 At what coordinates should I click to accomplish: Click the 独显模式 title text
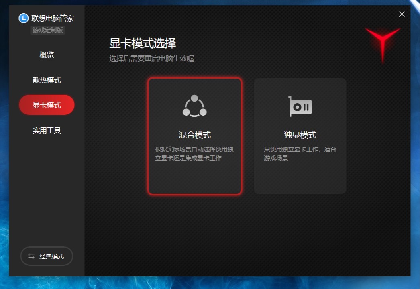pos(300,135)
